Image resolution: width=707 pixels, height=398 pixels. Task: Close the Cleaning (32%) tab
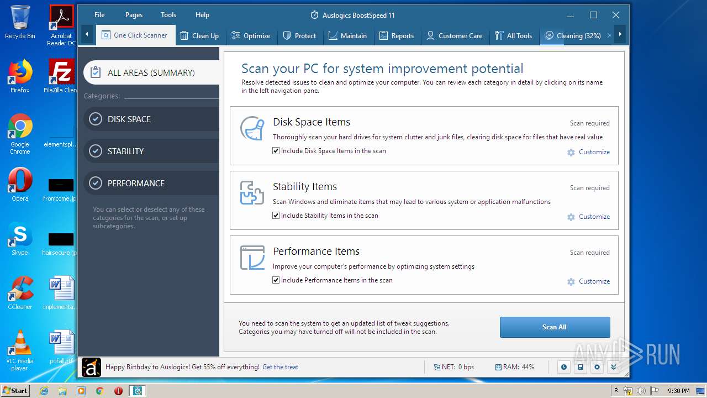pos(609,35)
